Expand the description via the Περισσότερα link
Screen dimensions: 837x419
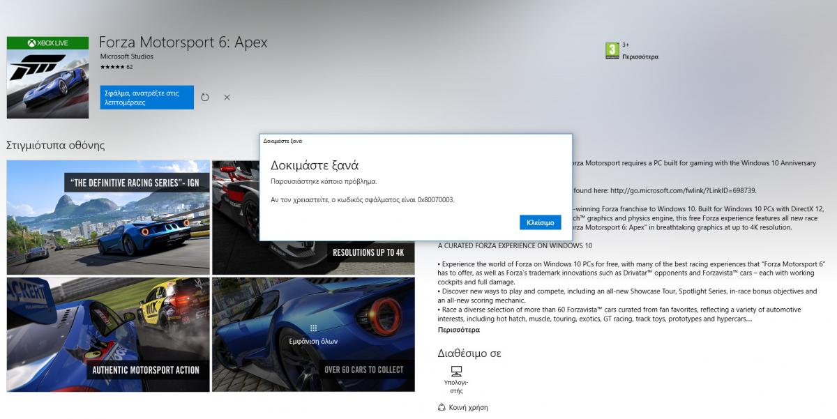pyautogui.click(x=459, y=330)
